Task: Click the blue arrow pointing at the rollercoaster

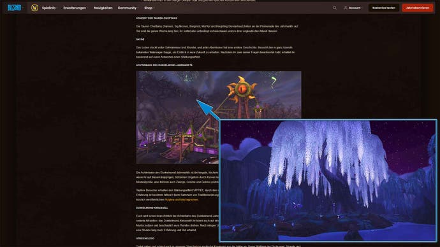Action: point(208,109)
